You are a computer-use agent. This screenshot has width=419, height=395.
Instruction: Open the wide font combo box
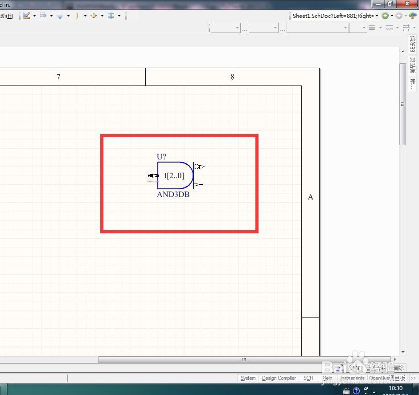coord(318,28)
